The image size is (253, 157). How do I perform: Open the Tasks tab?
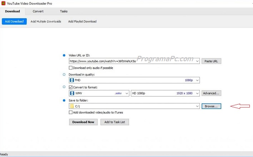64,11
